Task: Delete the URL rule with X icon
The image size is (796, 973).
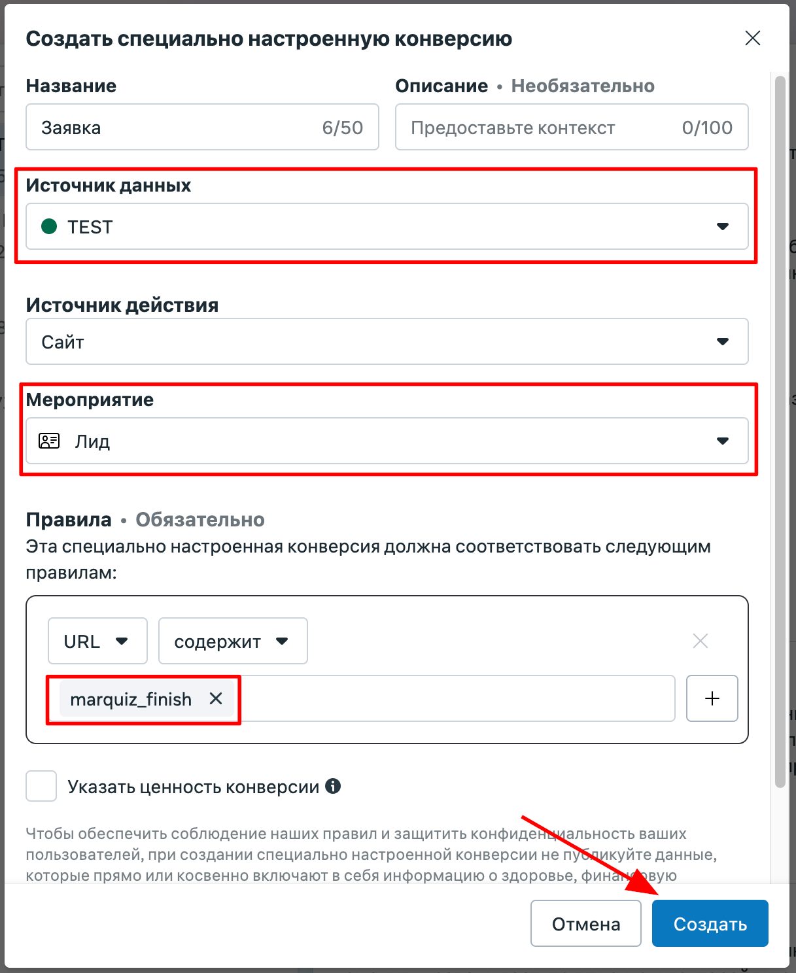Action: point(701,641)
